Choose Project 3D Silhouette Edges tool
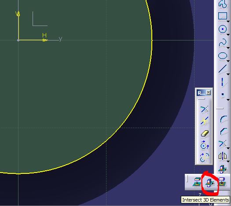The image size is (231, 206). (x=222, y=182)
